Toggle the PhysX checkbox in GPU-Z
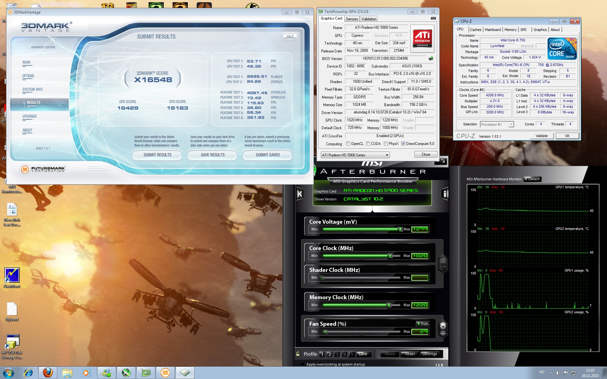 [x=386, y=144]
